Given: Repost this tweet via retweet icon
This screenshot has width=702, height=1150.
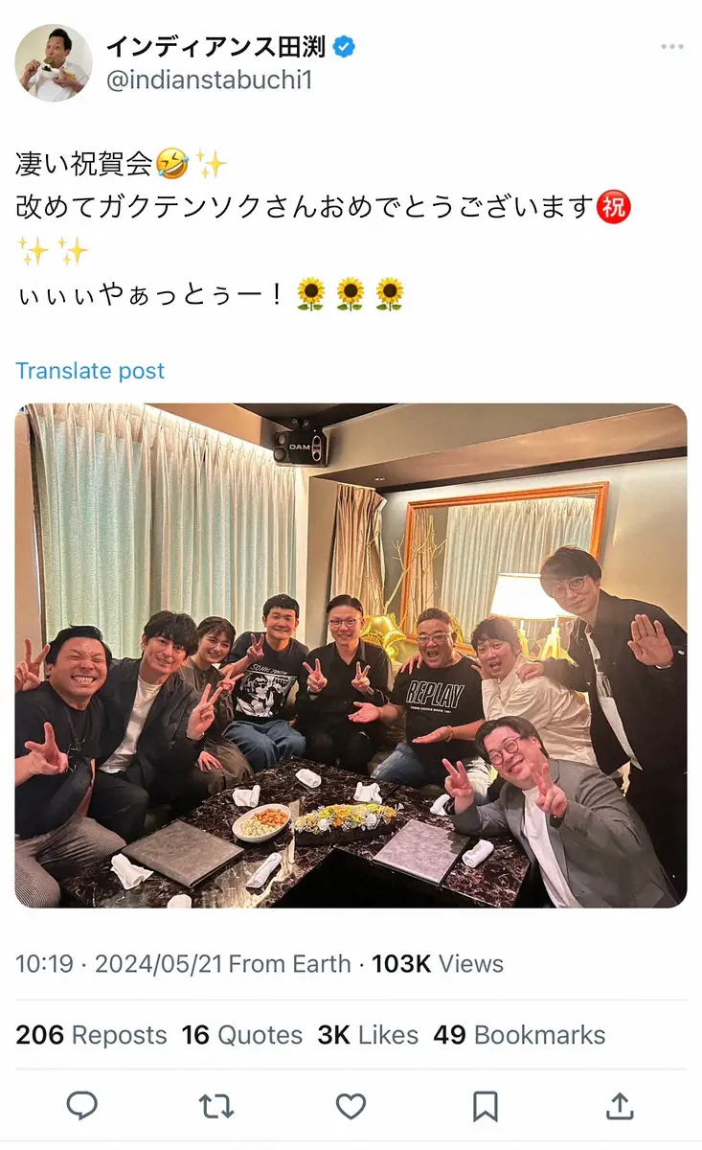Looking at the screenshot, I should [216, 1106].
